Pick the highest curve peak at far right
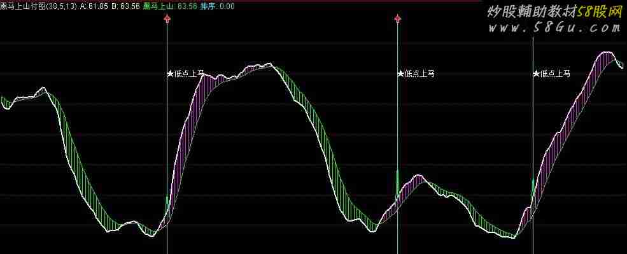Image resolution: width=627 pixels, height=254 pixels. click(x=607, y=52)
